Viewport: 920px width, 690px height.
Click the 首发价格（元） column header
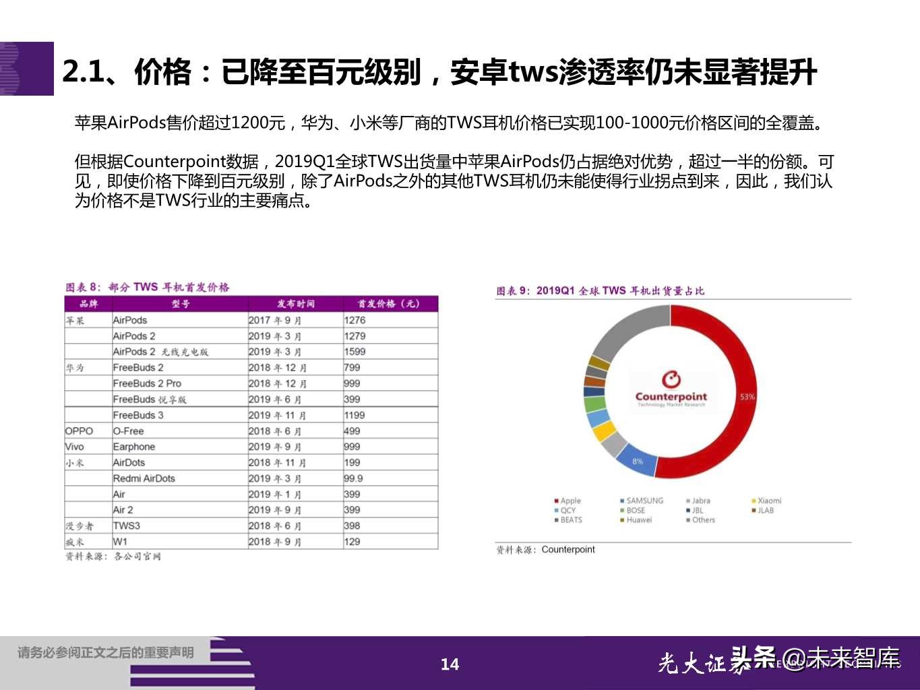pyautogui.click(x=390, y=304)
